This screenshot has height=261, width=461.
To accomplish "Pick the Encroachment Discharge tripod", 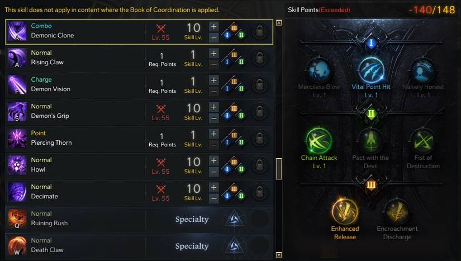I will (397, 211).
